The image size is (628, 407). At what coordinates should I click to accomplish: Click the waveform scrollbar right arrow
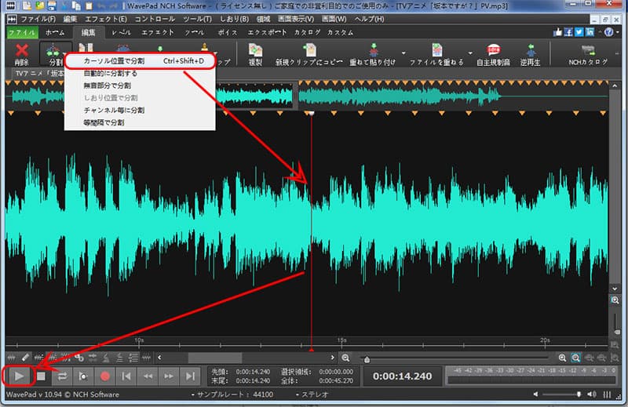(x=332, y=358)
